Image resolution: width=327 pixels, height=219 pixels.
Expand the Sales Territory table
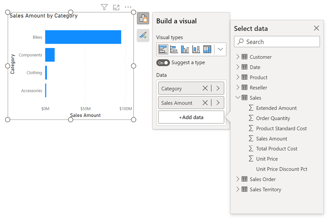point(238,189)
